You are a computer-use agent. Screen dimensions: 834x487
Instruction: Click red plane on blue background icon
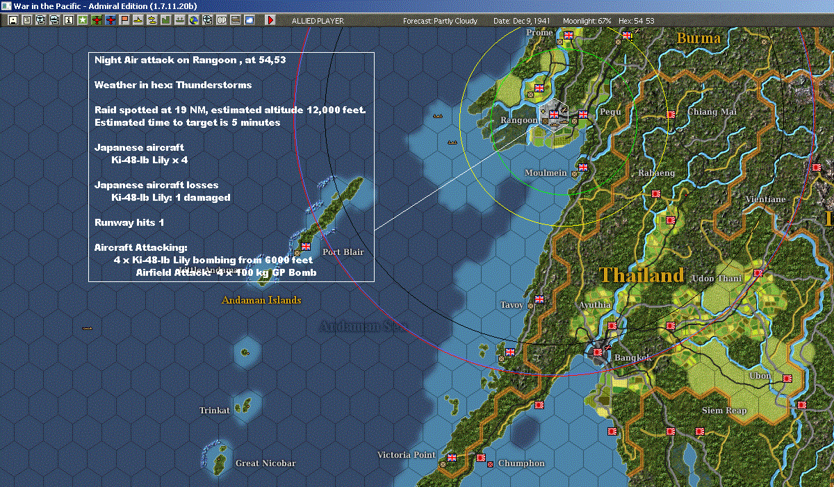(111, 21)
